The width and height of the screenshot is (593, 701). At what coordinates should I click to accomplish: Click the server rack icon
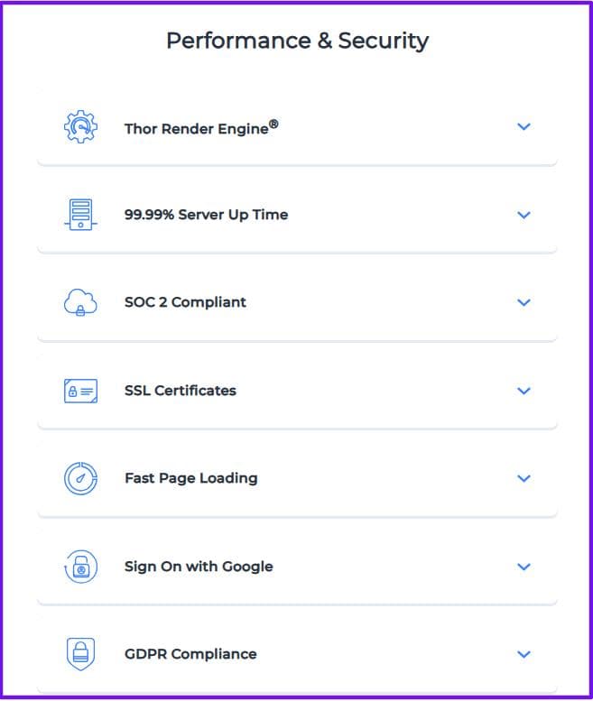pyautogui.click(x=80, y=215)
